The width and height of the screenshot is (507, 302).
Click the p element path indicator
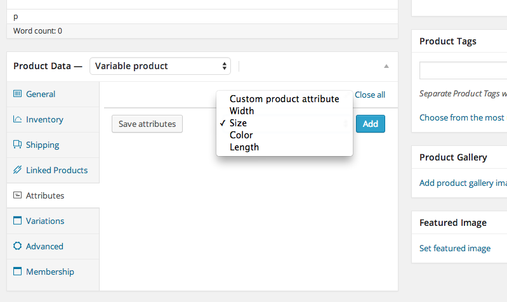pyautogui.click(x=15, y=16)
